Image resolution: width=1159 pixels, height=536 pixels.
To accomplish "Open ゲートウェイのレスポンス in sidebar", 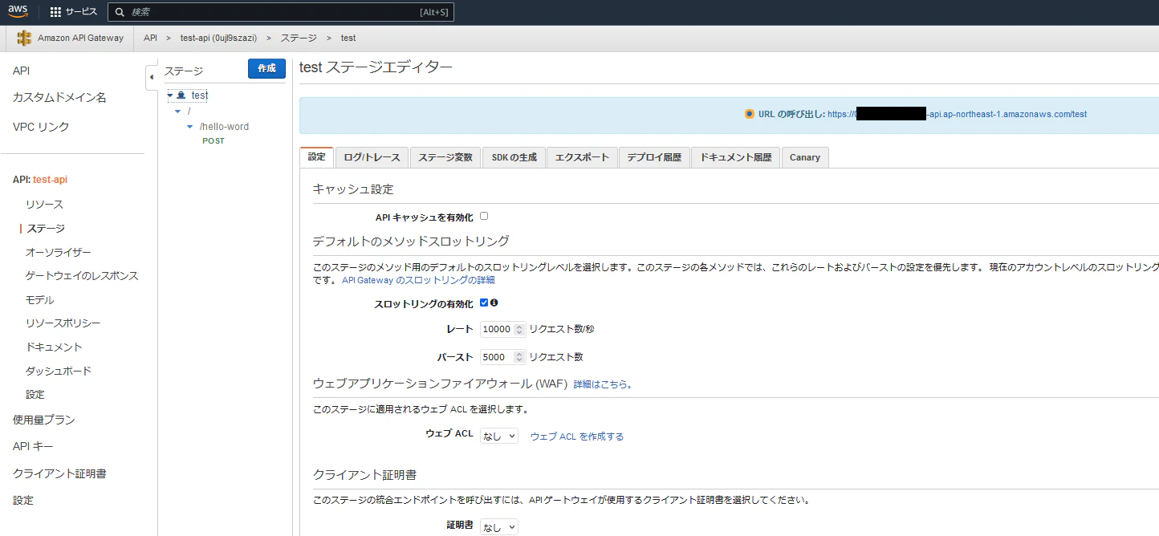I will coord(82,276).
